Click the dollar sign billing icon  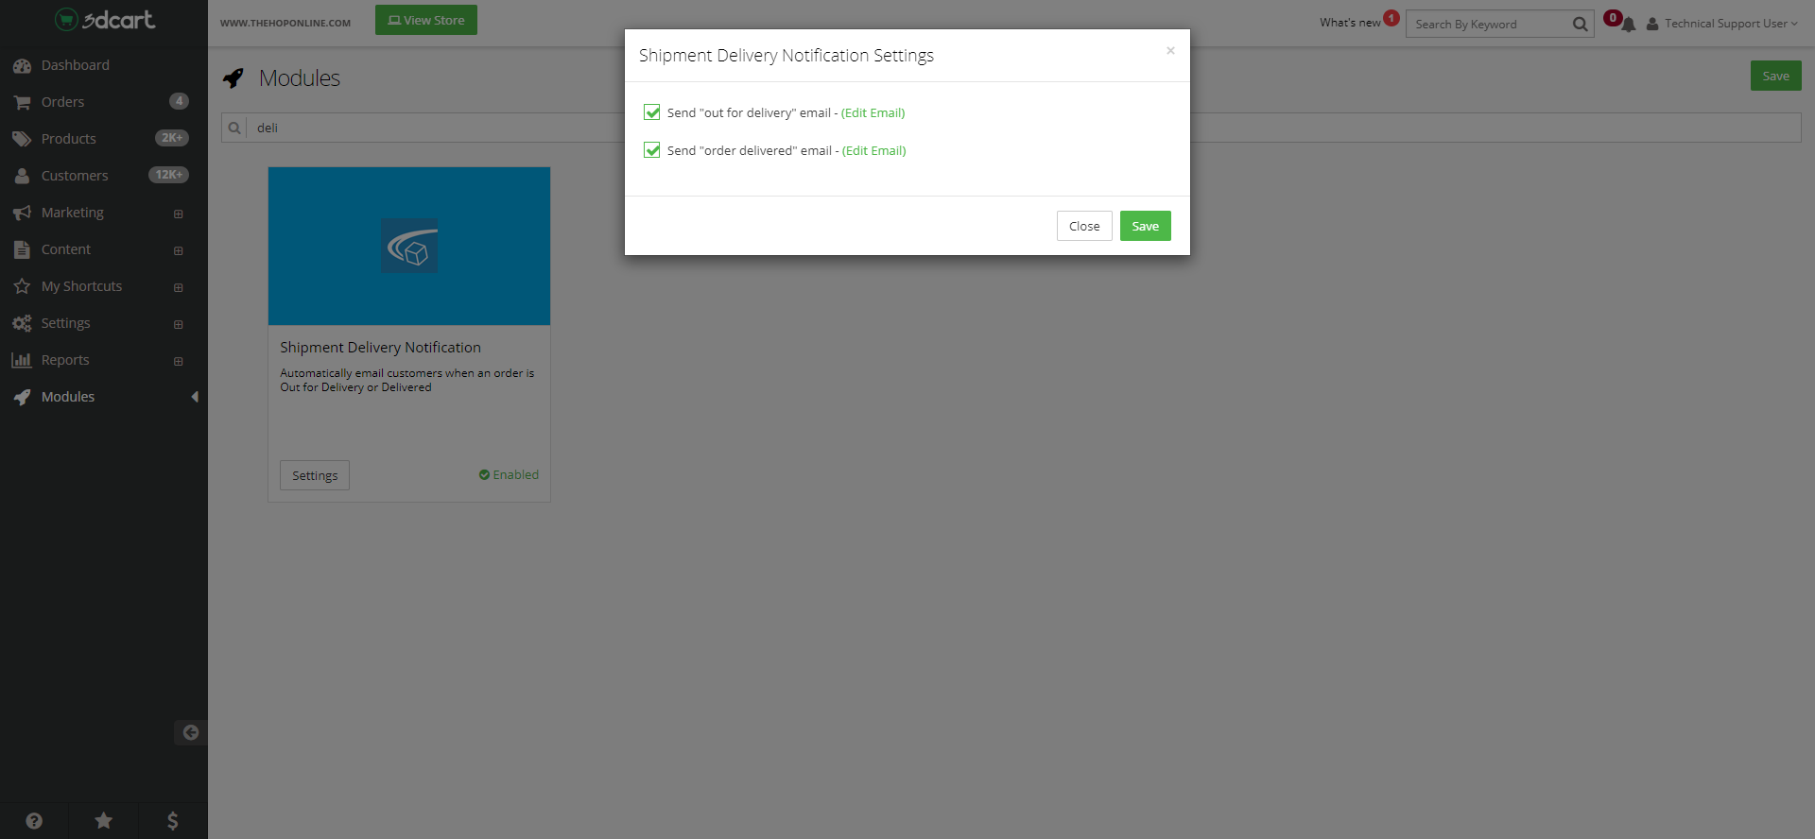[172, 821]
